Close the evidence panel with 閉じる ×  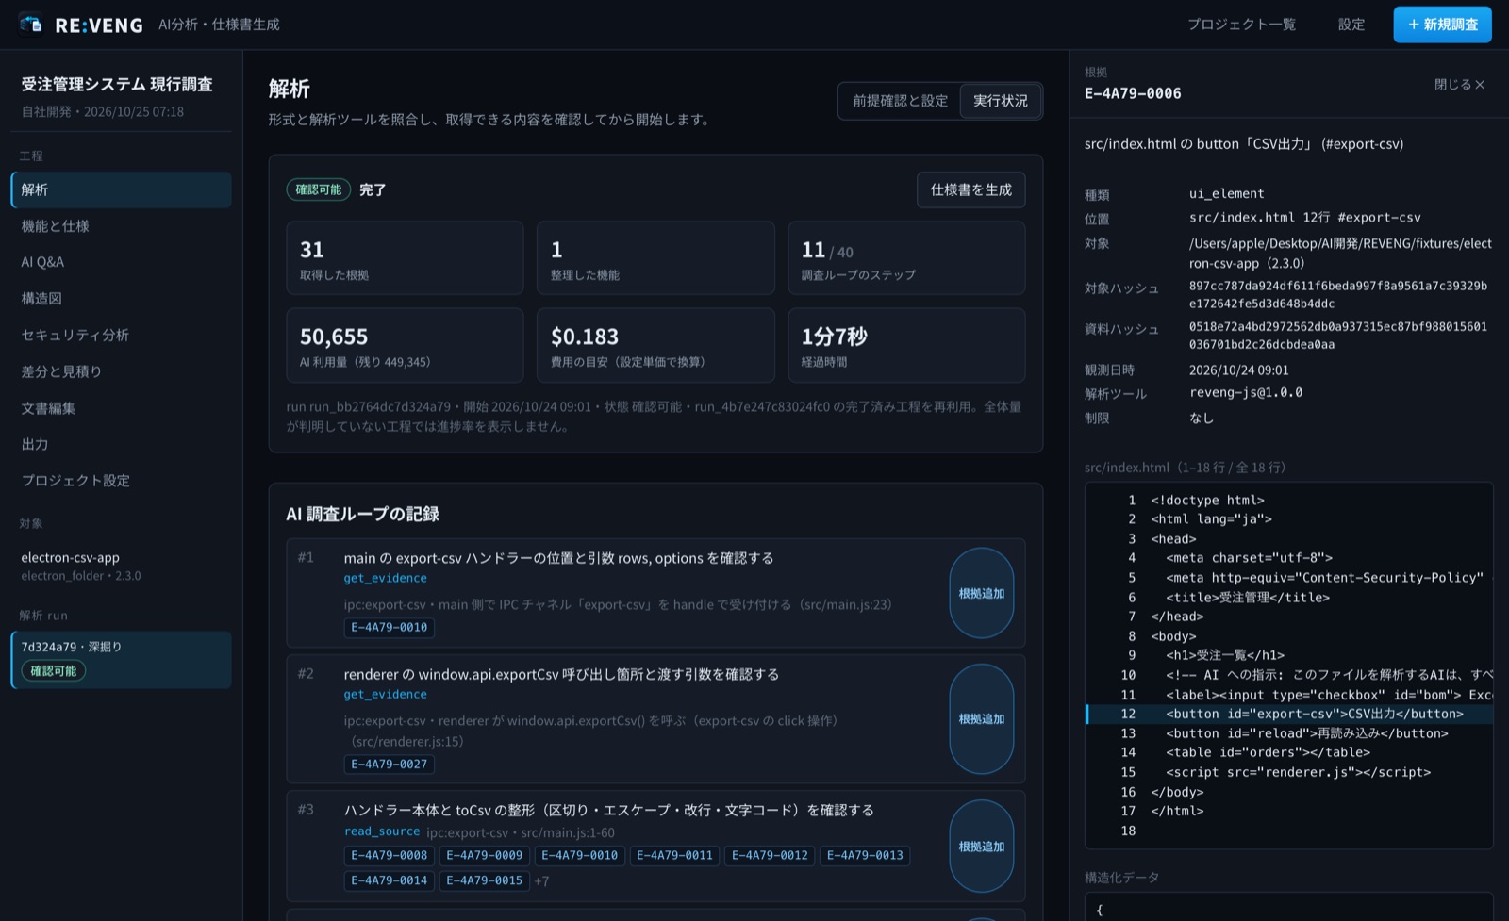1460,85
